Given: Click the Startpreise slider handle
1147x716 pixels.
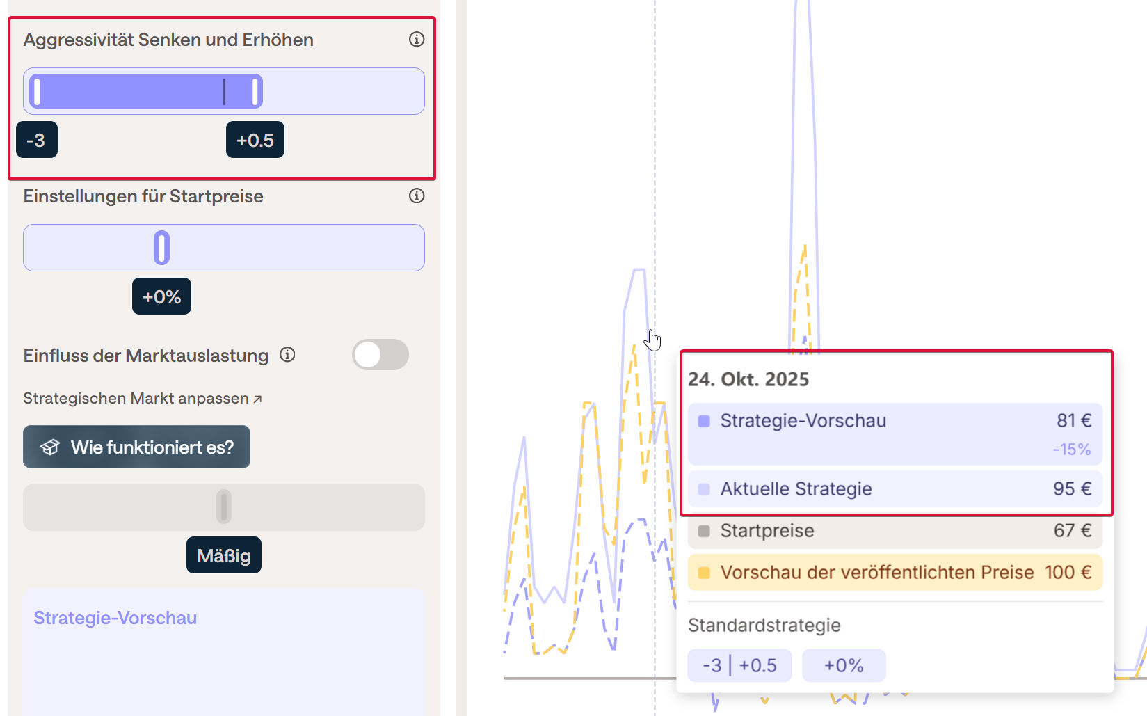Looking at the screenshot, I should [161, 248].
